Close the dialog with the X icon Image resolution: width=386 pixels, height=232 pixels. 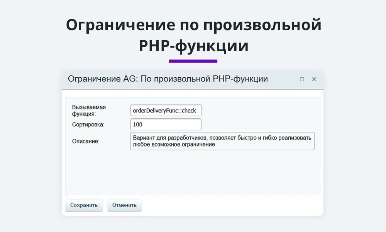coord(314,79)
